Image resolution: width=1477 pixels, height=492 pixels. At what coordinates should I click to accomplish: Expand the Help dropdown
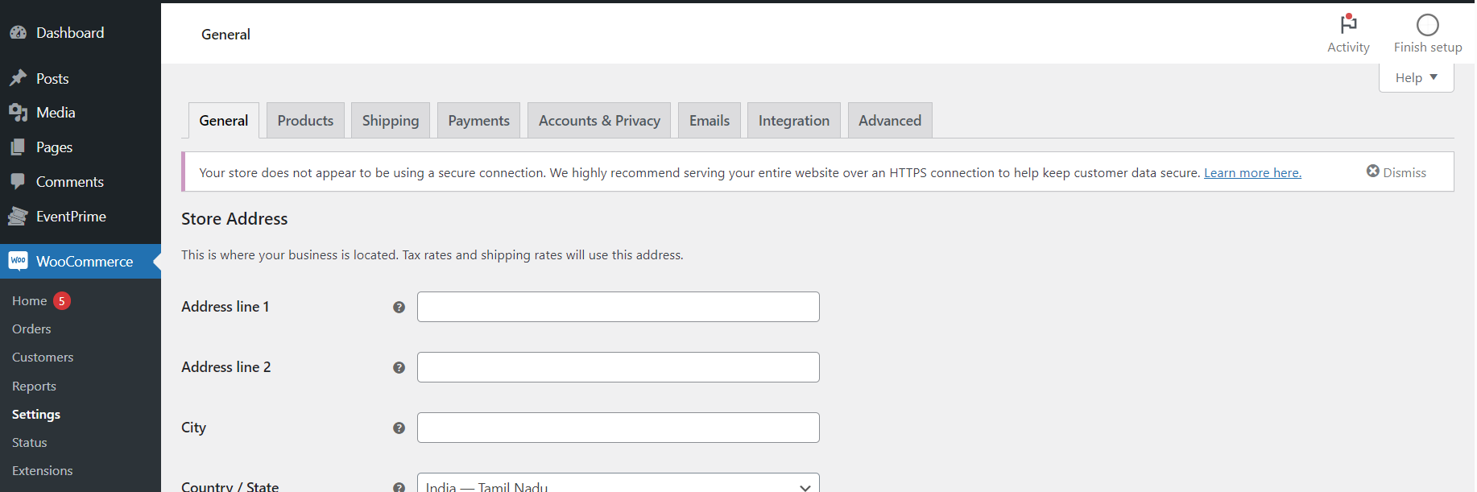tap(1416, 78)
